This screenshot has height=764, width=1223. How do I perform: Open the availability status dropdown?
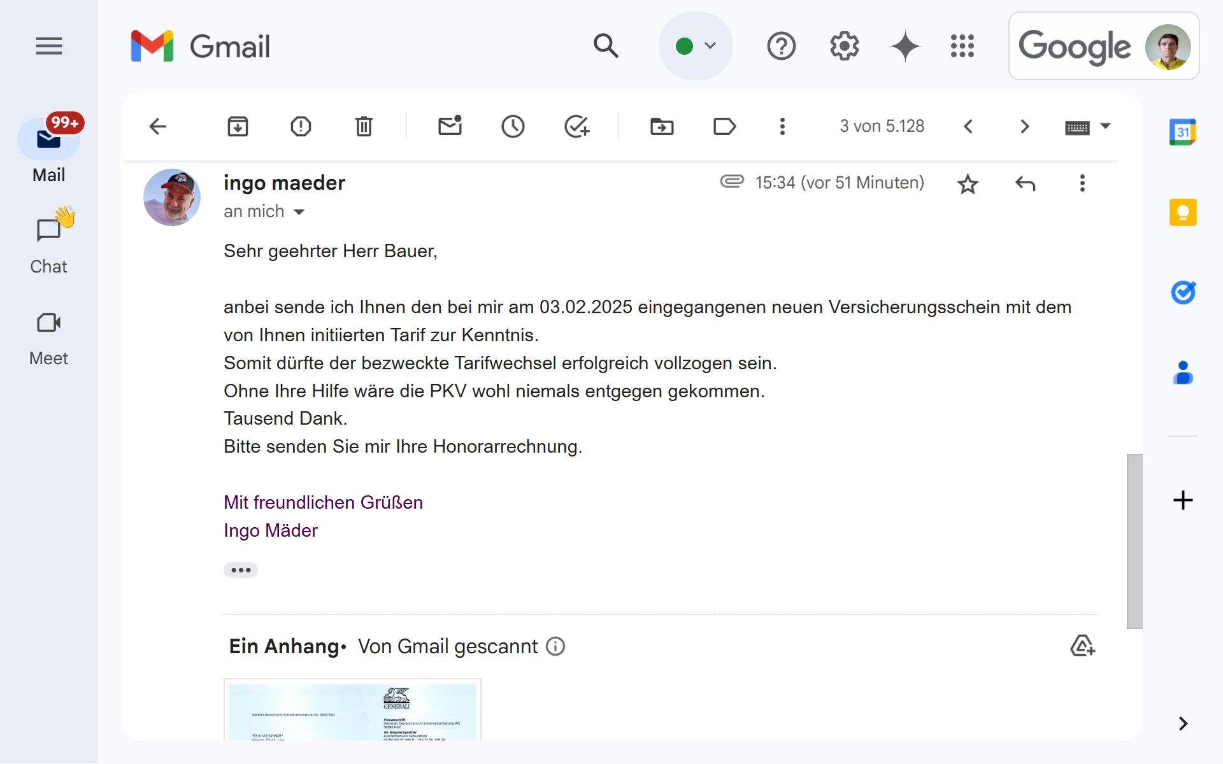[696, 45]
